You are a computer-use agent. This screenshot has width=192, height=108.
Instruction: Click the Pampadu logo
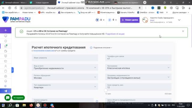(x=16, y=19)
